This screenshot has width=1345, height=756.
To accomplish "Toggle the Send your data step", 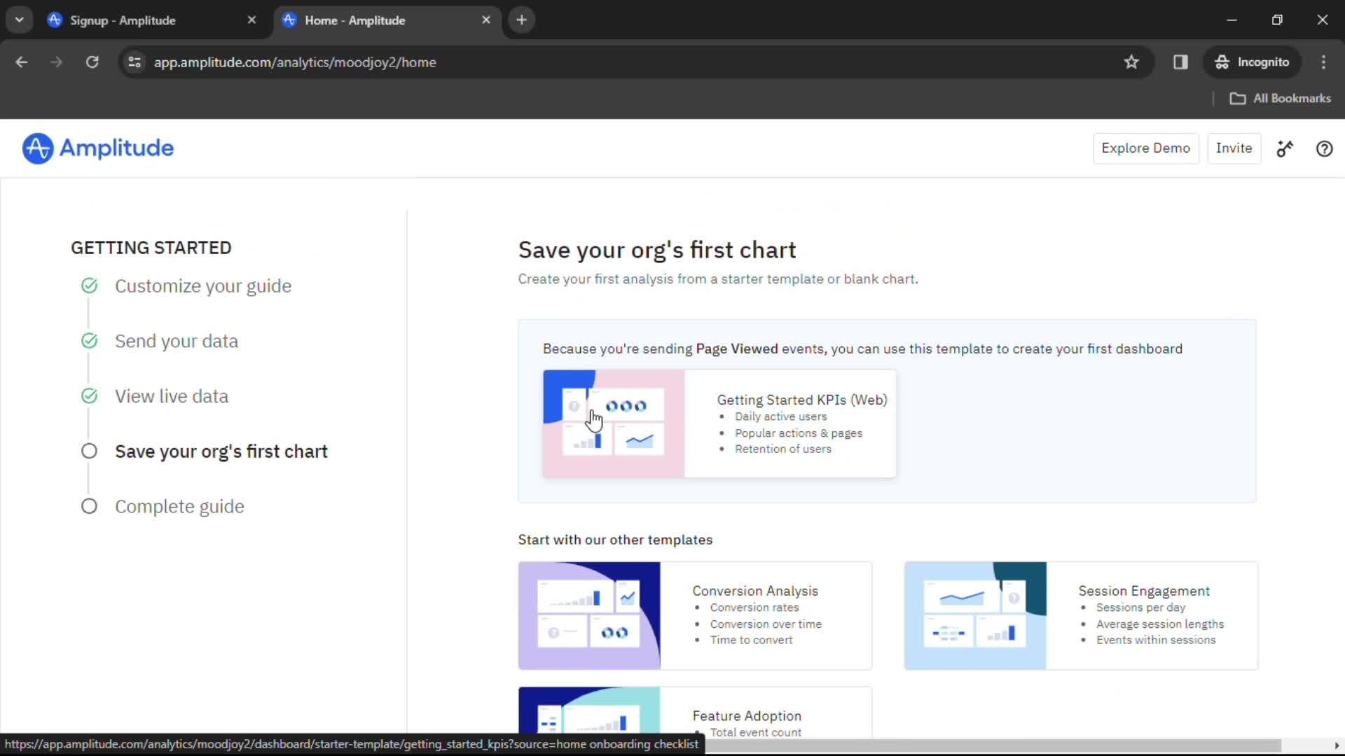I will pos(177,341).
